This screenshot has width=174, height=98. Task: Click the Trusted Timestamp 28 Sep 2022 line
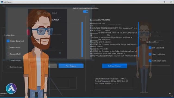111,81
